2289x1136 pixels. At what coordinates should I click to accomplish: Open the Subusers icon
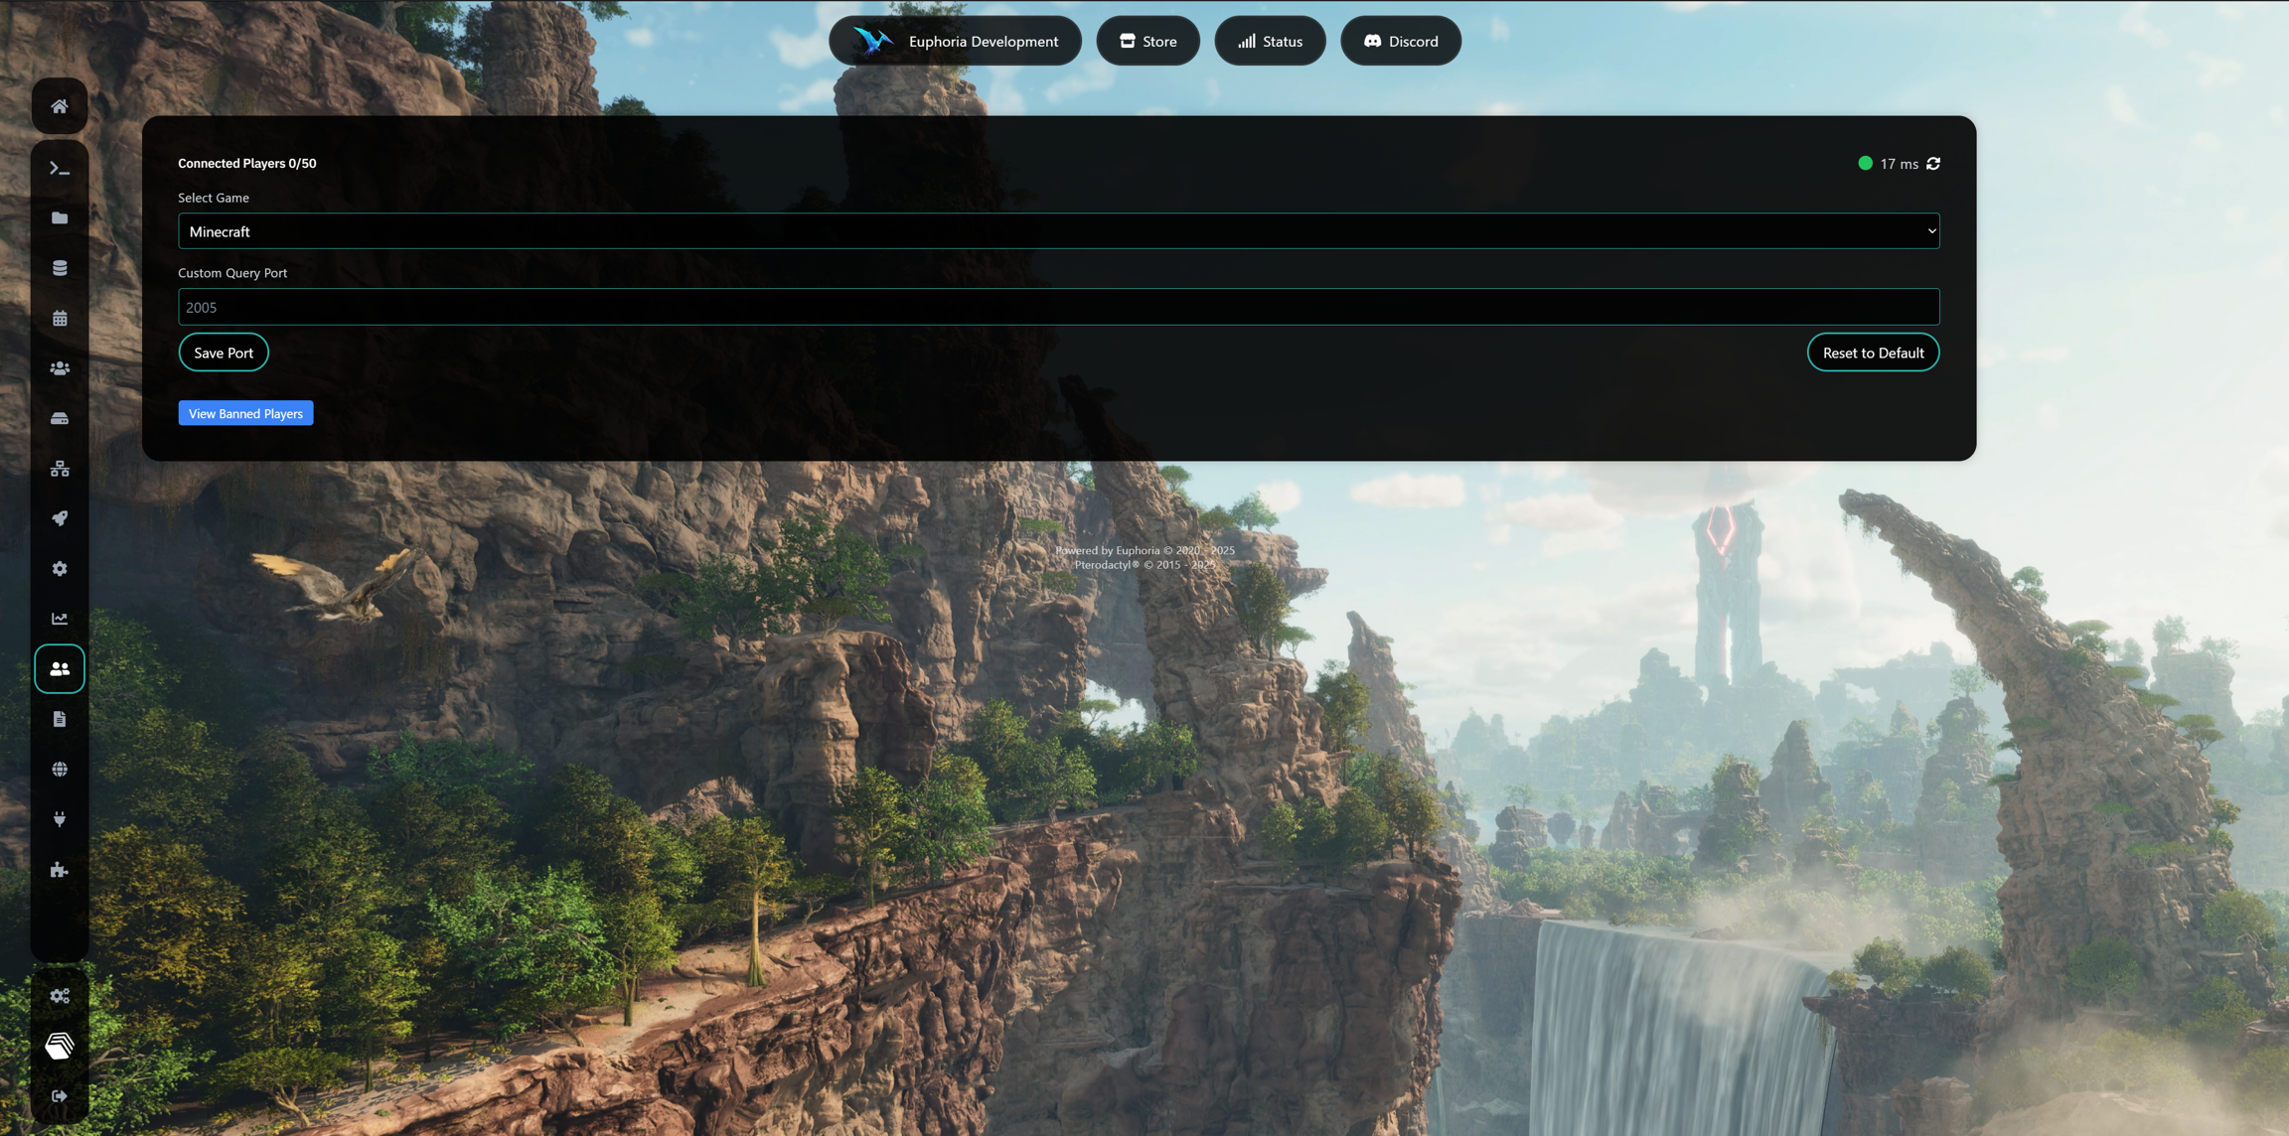click(x=60, y=367)
